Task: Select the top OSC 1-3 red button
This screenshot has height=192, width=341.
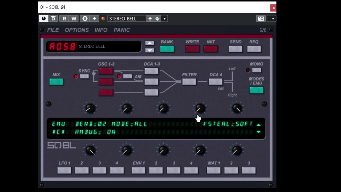Action: coord(106,71)
